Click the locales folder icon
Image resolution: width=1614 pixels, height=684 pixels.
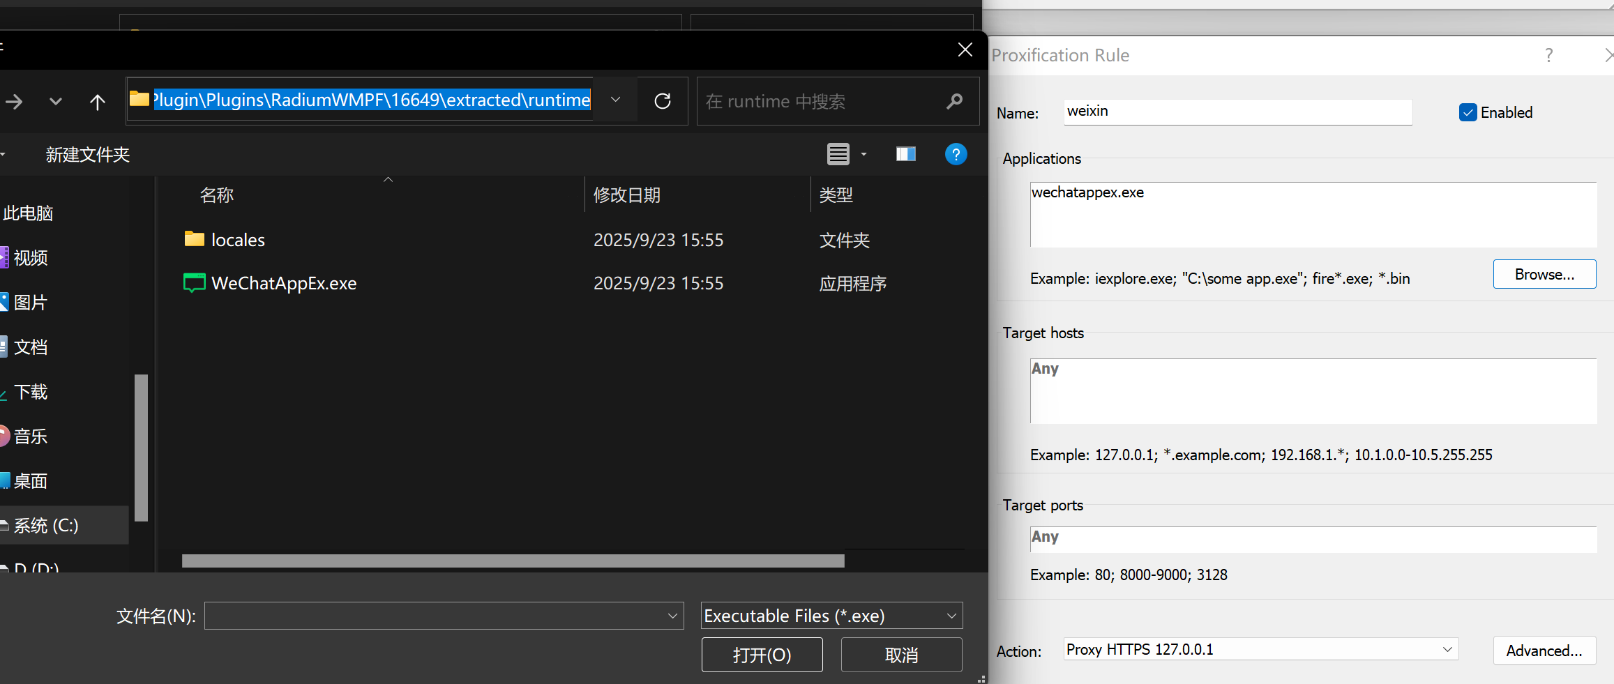point(194,239)
